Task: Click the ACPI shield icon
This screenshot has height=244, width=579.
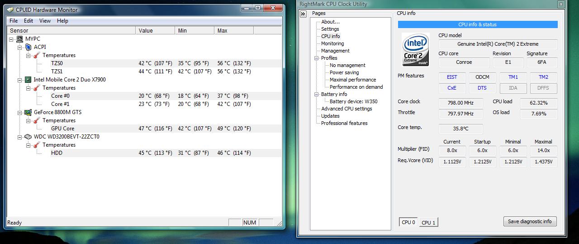Action: click(x=28, y=47)
